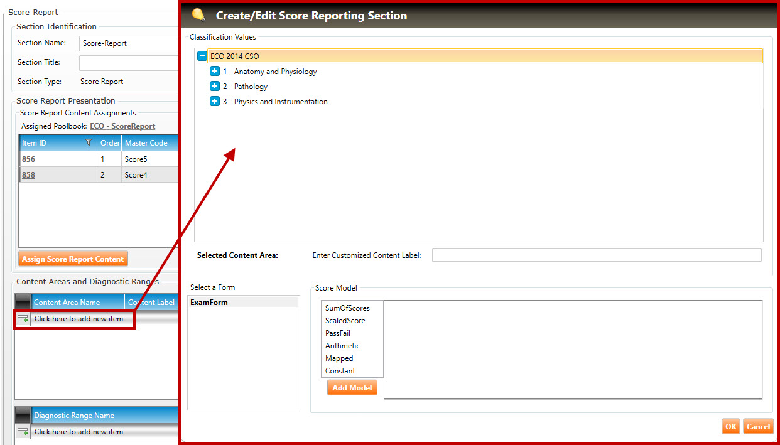Expand the Physics and Instrumentation node
Image resolution: width=780 pixels, height=445 pixels.
[215, 102]
